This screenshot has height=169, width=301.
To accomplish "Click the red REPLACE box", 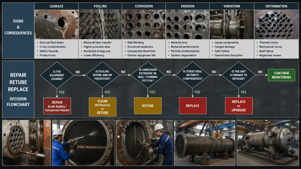I will tap(193, 106).
